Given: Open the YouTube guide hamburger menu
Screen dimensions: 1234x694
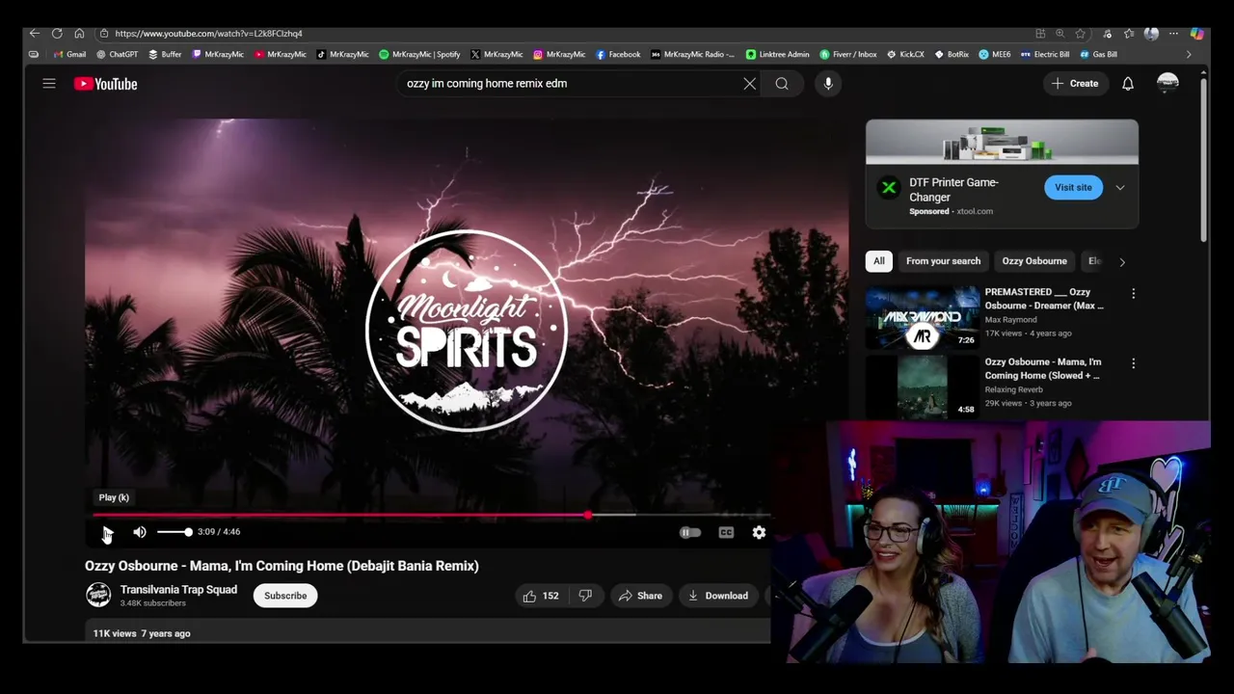Looking at the screenshot, I should point(49,84).
